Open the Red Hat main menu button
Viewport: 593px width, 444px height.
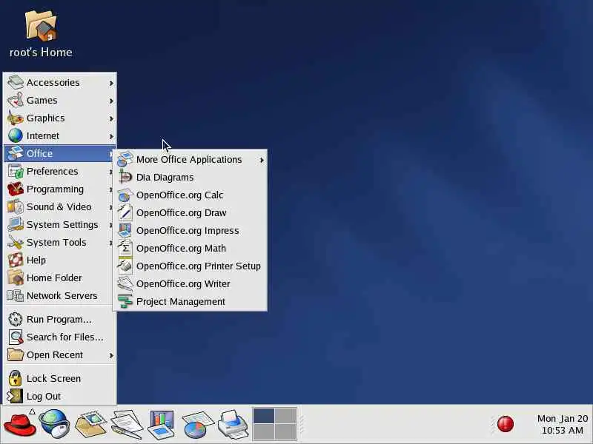[20, 424]
